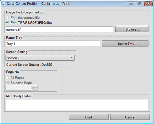
Task: Click the page number field showing 0
Action: coord(19,88)
